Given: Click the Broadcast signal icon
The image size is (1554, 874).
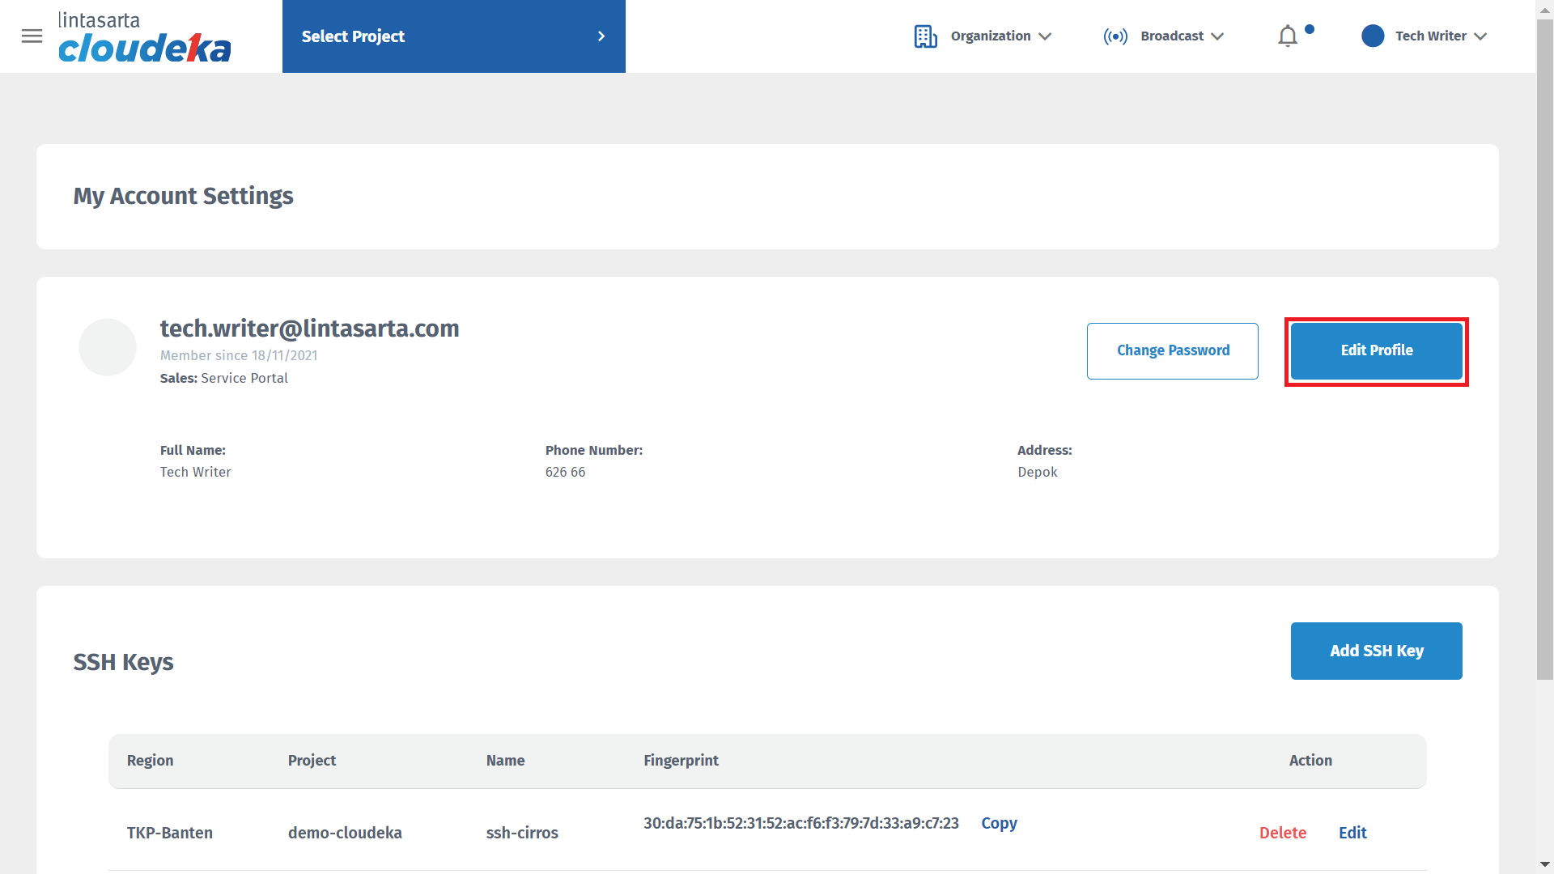Looking at the screenshot, I should [x=1115, y=36].
